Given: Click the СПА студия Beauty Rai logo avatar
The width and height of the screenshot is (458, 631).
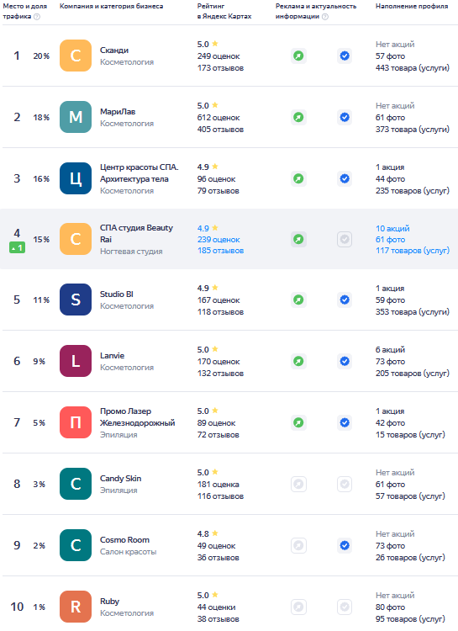Looking at the screenshot, I should click(x=76, y=239).
